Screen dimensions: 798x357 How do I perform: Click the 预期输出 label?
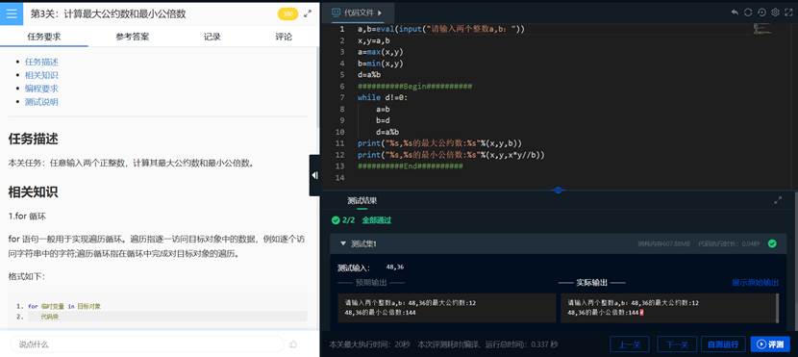pos(371,283)
